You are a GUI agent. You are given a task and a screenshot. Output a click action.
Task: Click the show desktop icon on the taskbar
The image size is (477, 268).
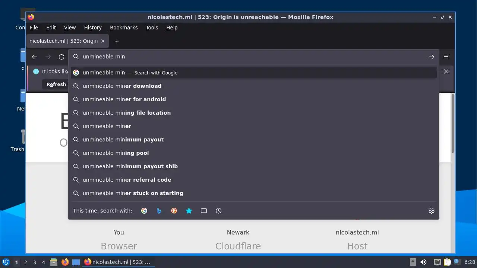click(x=76, y=262)
